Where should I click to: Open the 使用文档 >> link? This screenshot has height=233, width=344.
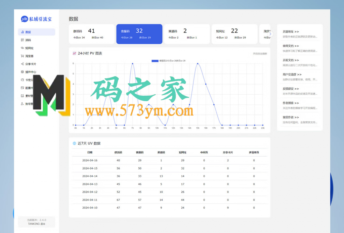pyautogui.click(x=291, y=46)
